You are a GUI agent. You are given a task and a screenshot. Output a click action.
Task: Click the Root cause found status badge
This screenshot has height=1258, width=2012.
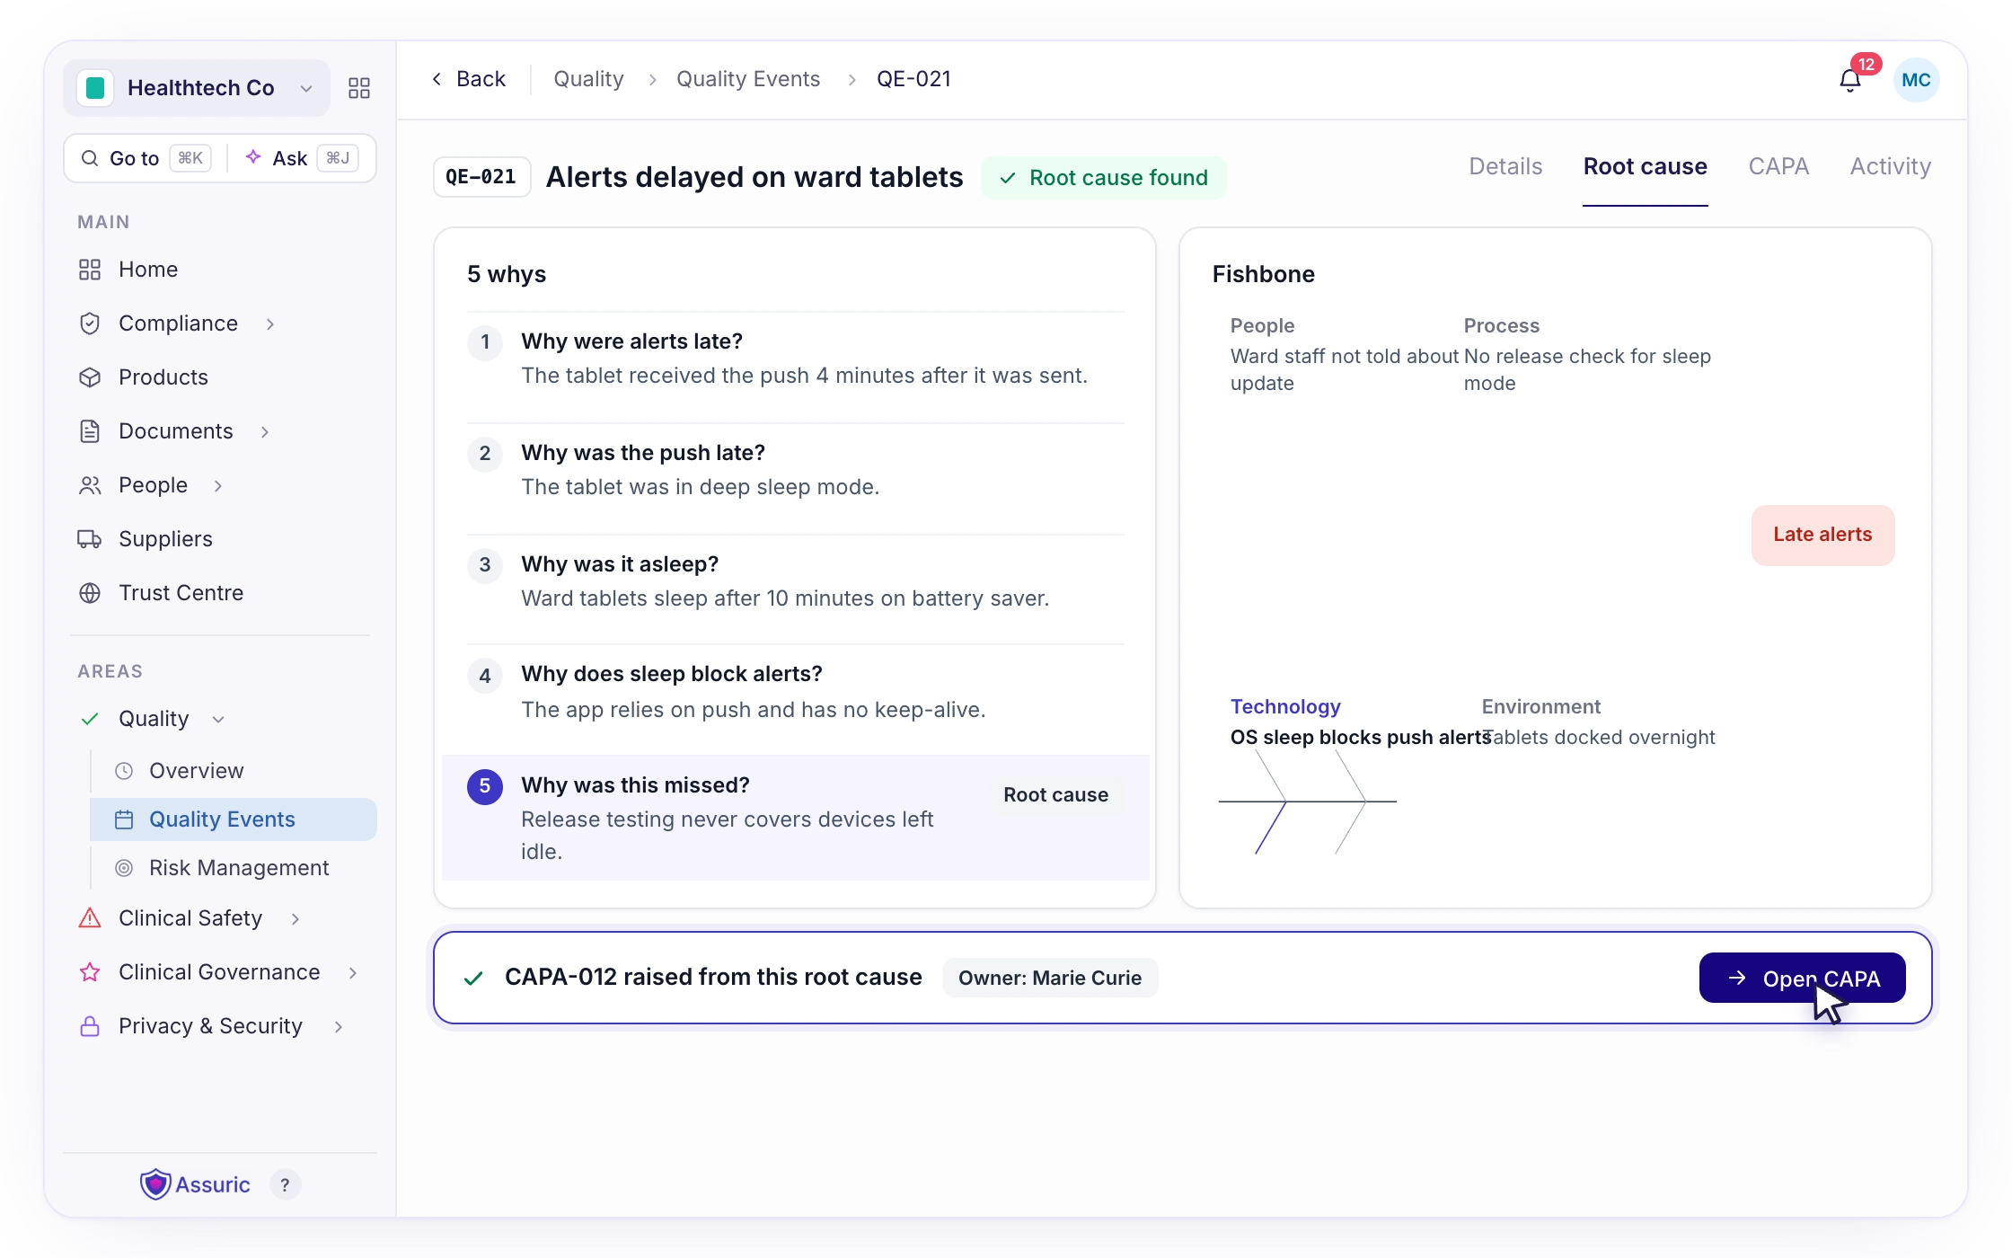[x=1104, y=178]
